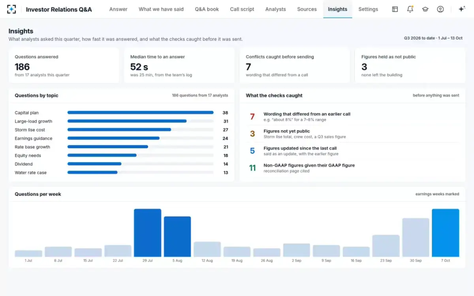Click the Questions per week heading

[x=38, y=194]
